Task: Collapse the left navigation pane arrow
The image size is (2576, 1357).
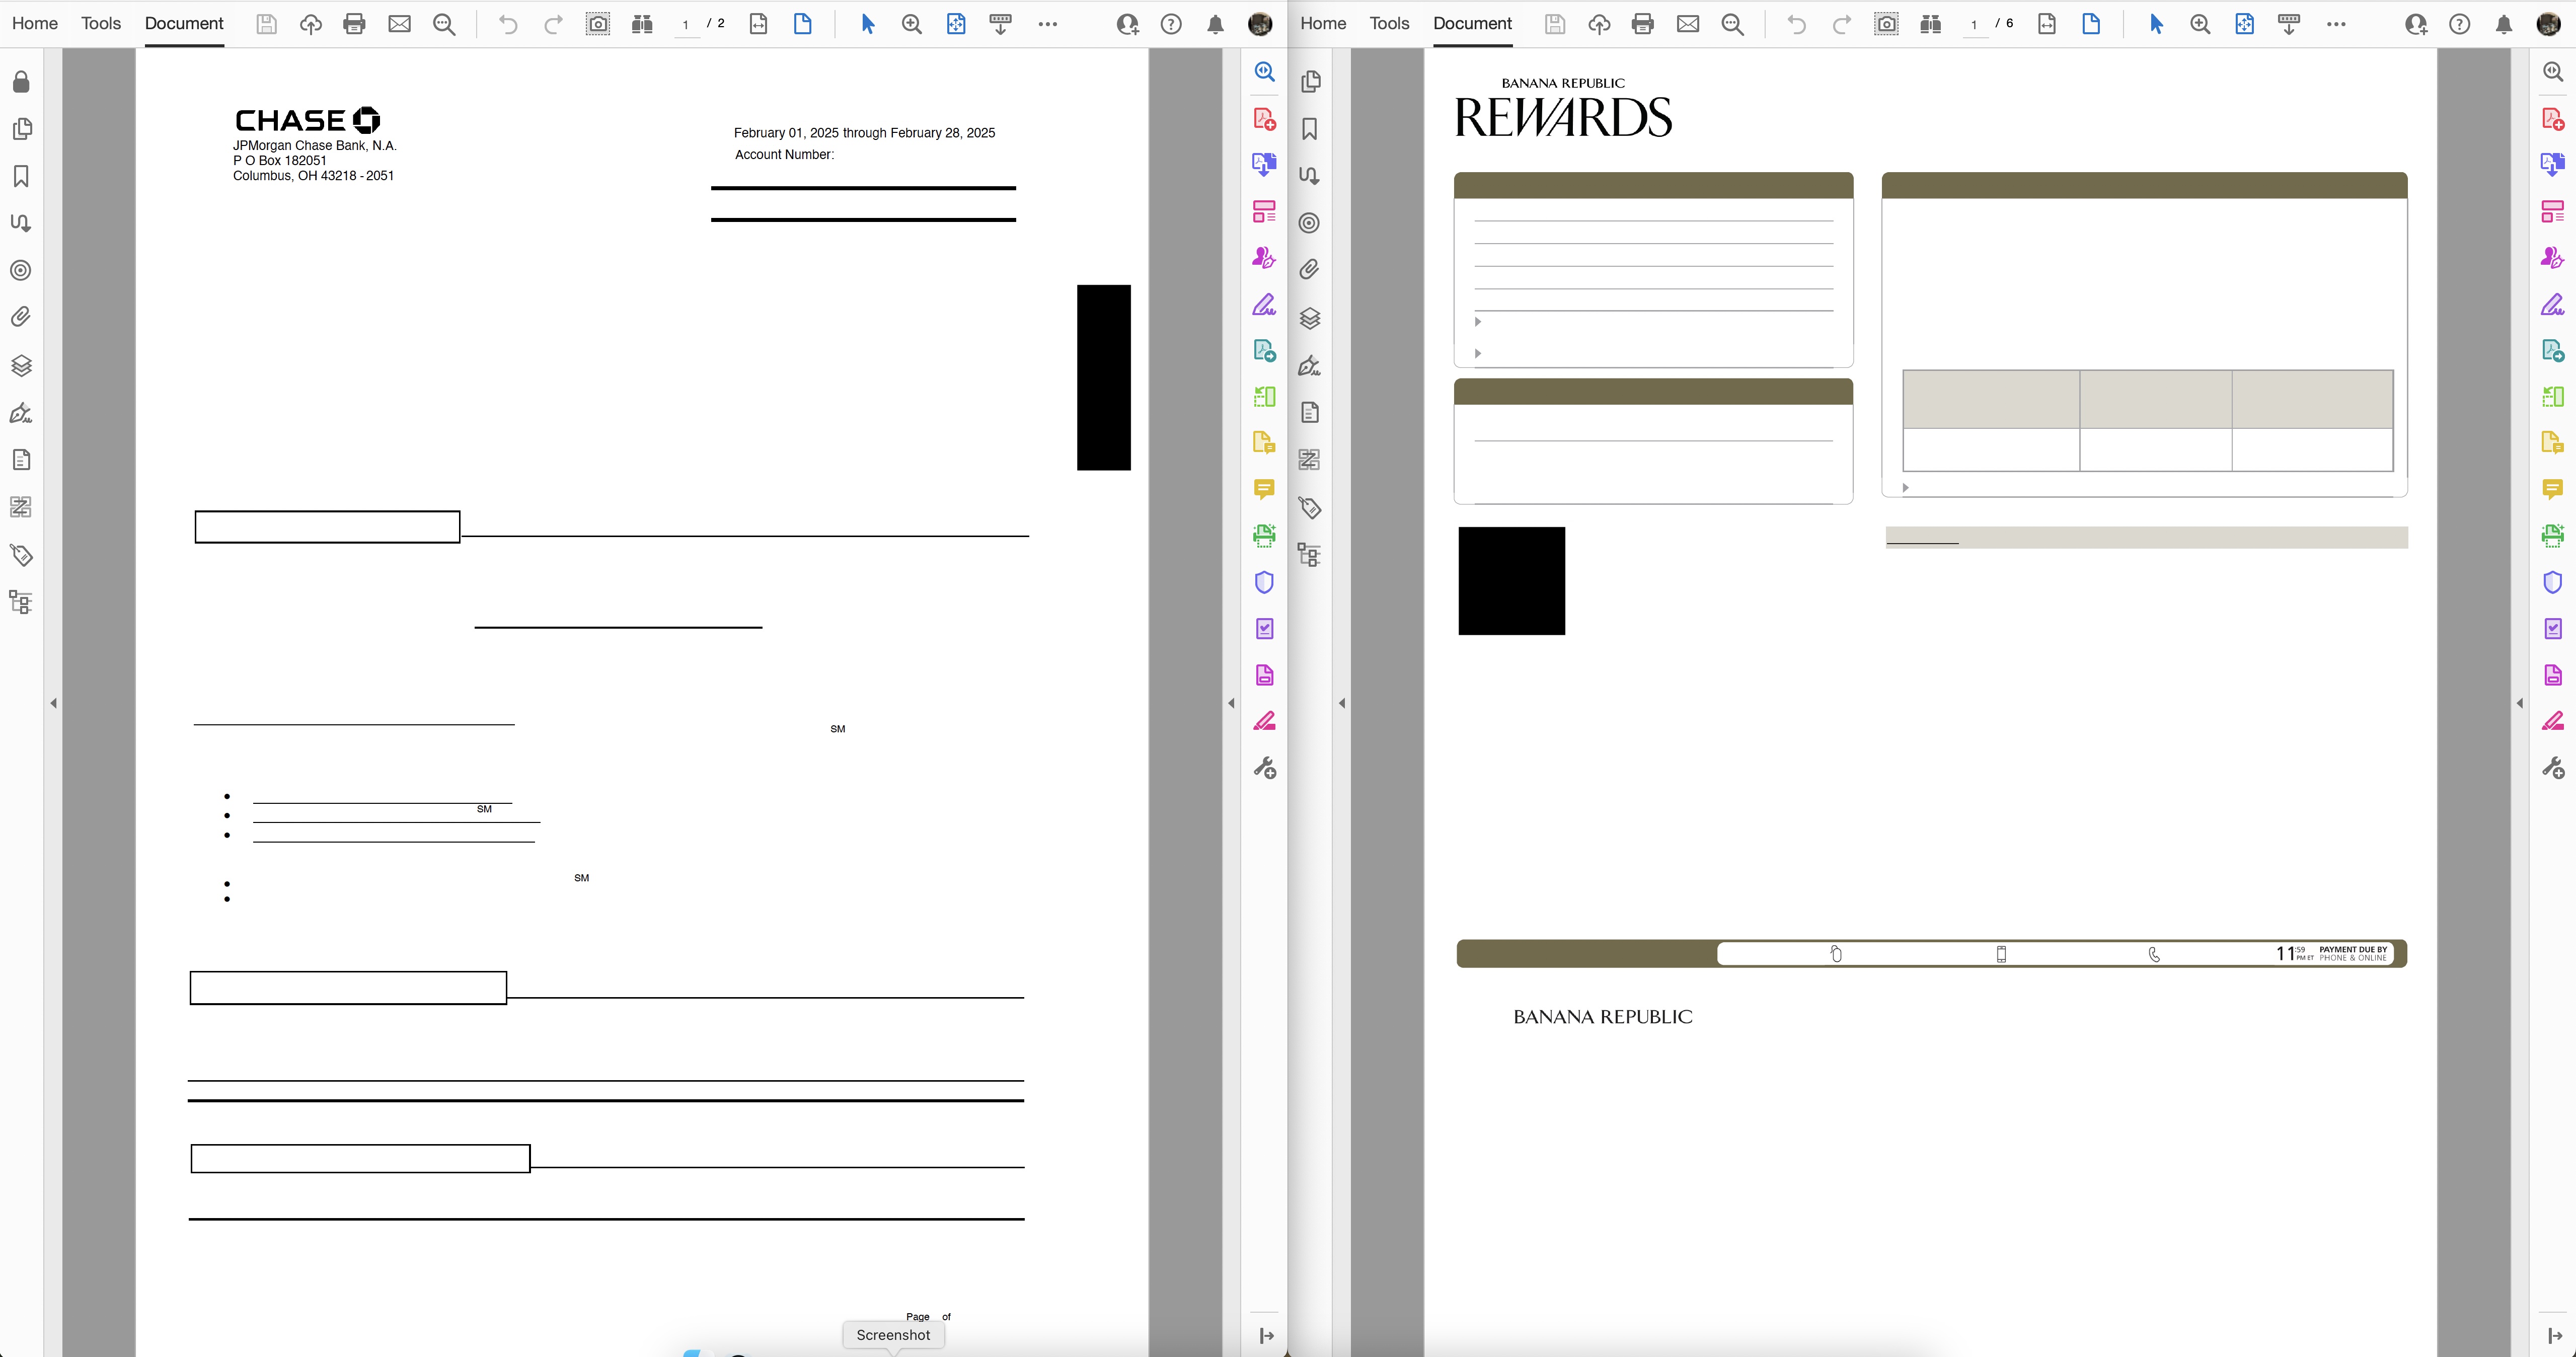Action: point(53,703)
